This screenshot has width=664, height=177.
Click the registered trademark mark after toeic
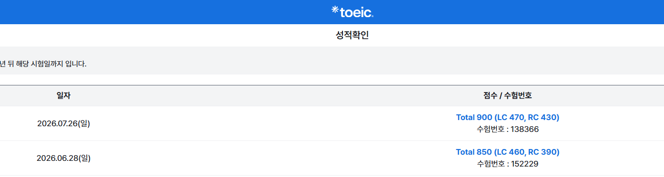coord(372,16)
